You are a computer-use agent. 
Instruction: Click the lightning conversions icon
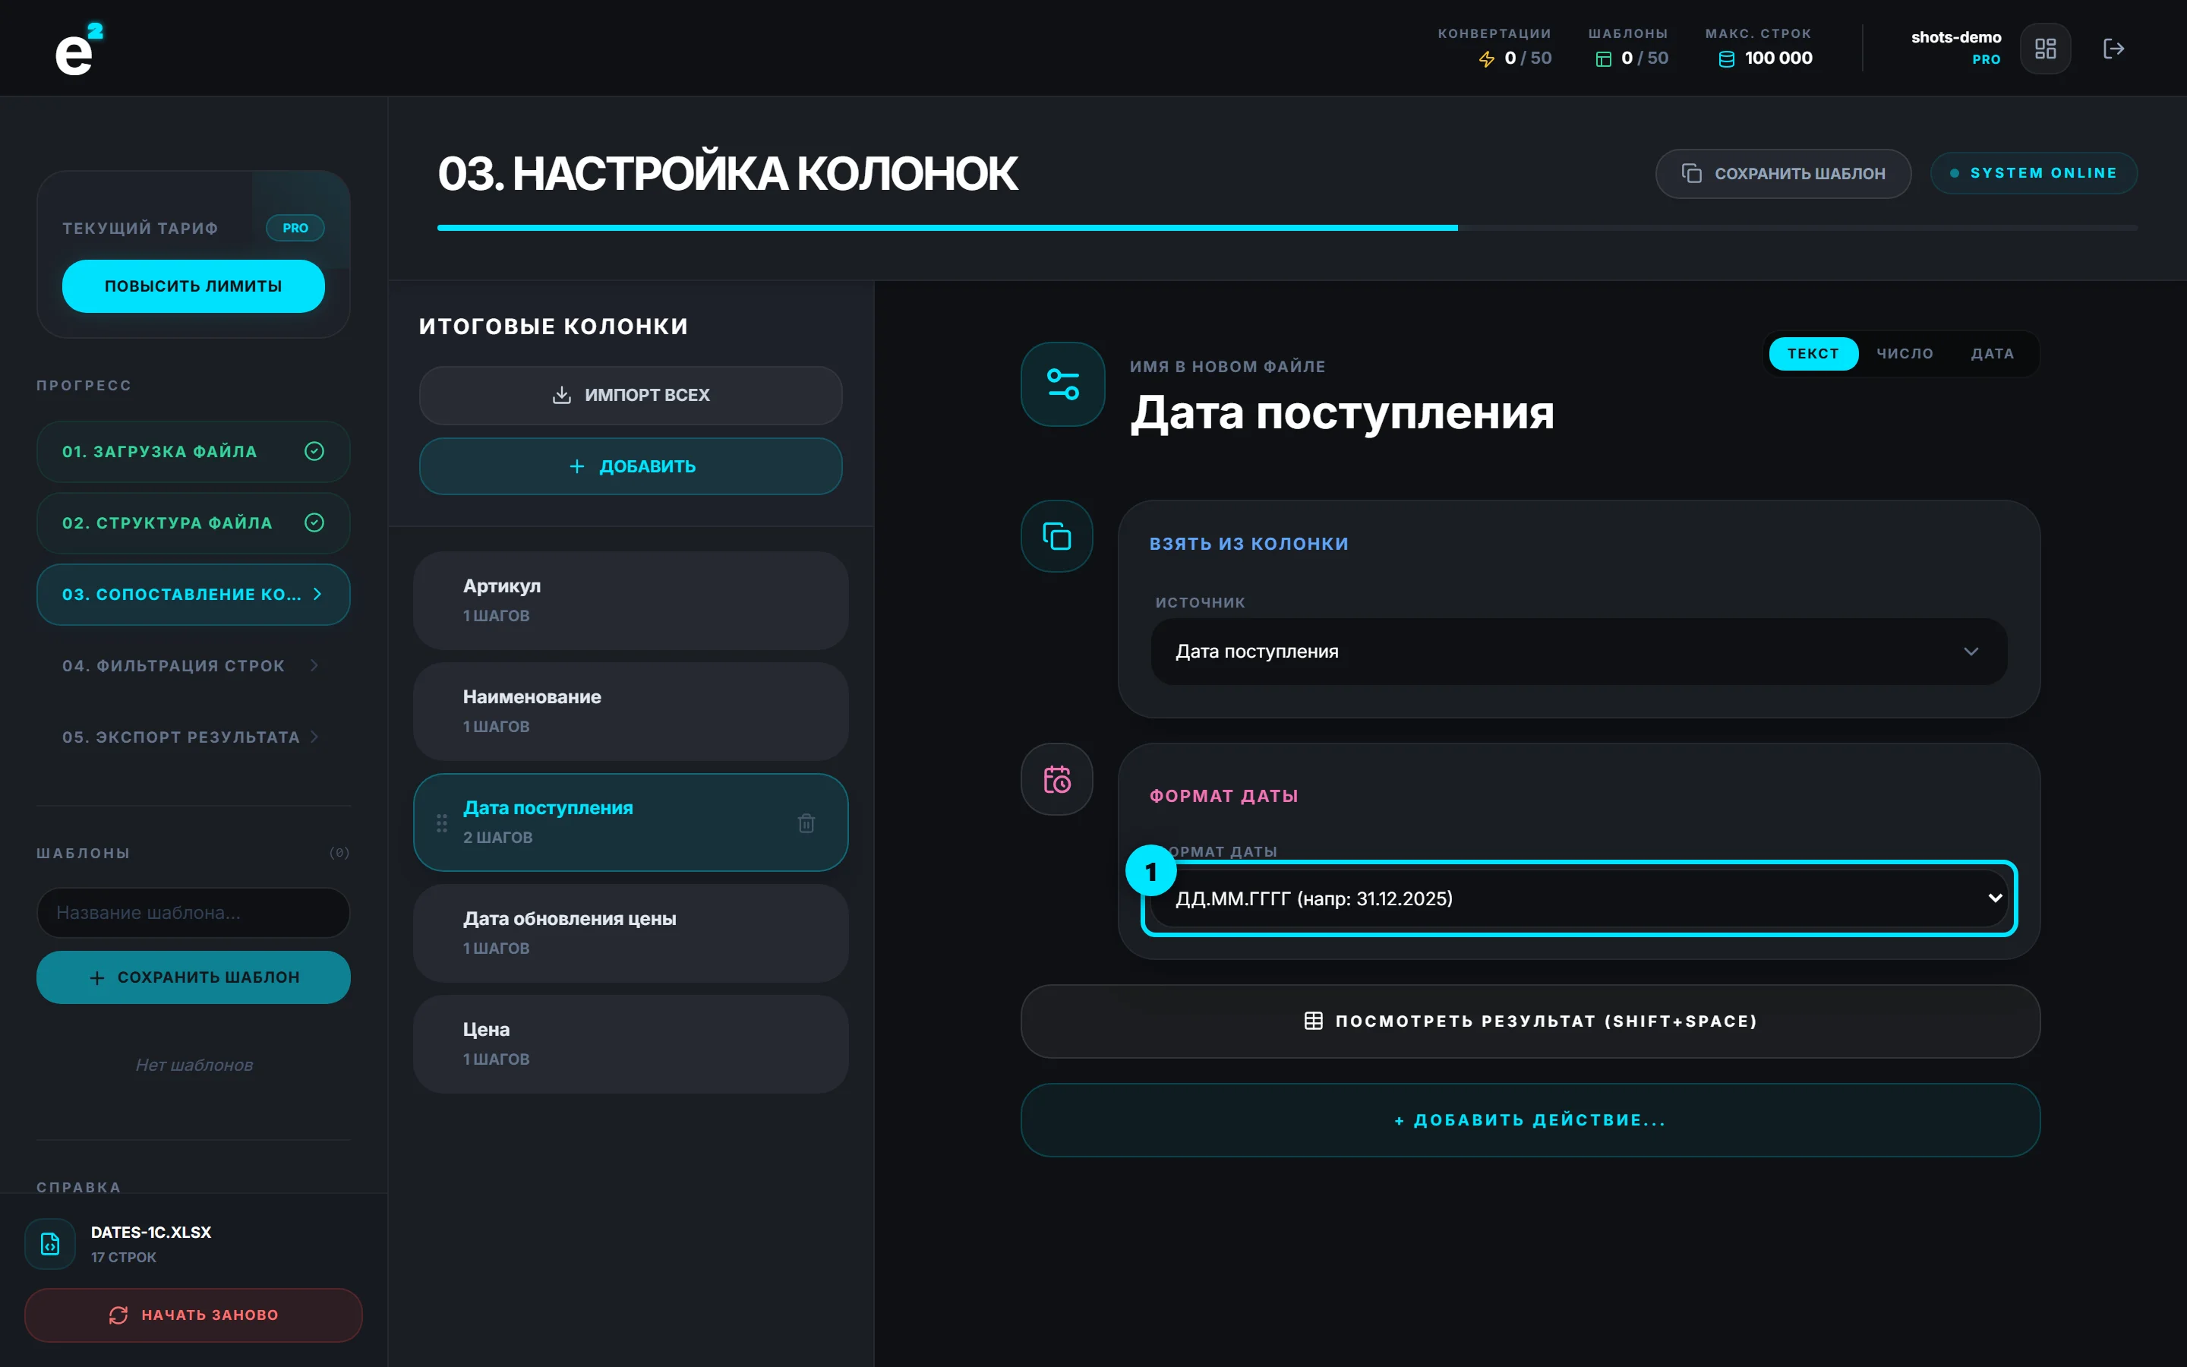coord(1487,58)
